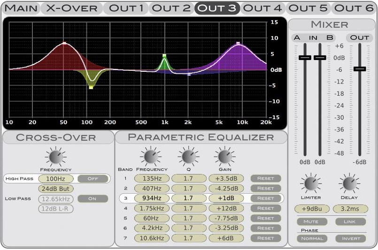Select band 2 frequency 407Hz field

(152, 189)
